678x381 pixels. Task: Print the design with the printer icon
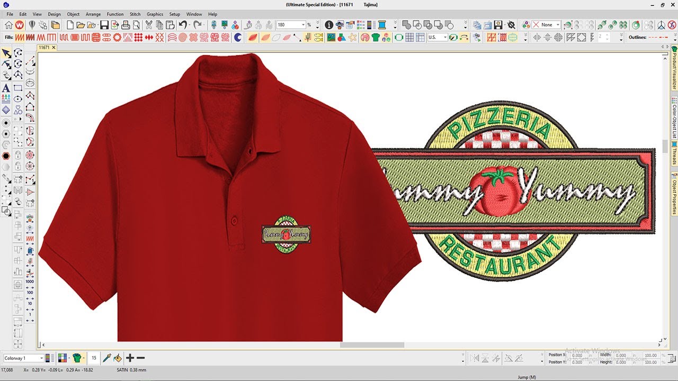[x=126, y=25]
